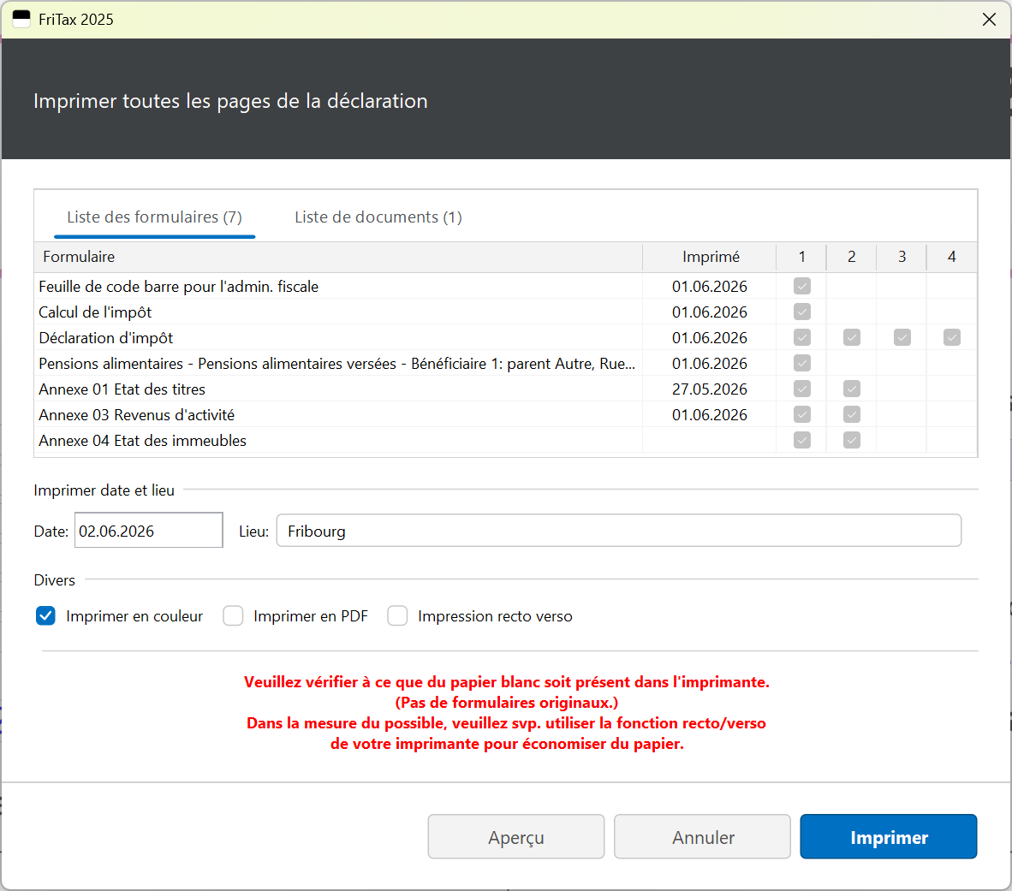Image resolution: width=1012 pixels, height=891 pixels.
Task: Toggle page 1 checkbox for Annexe 01 Etat des titres
Action: [x=802, y=389]
